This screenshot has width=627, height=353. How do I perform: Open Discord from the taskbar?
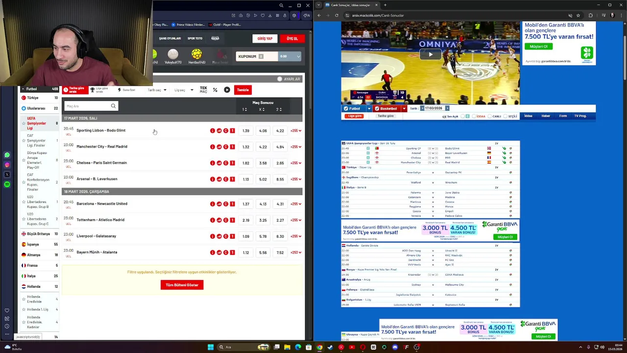coord(395,347)
